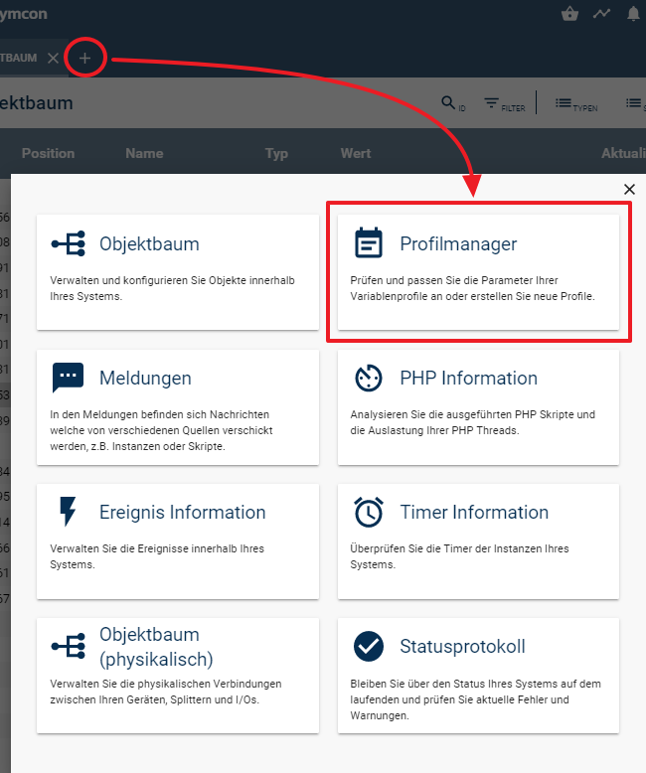Image resolution: width=646 pixels, height=773 pixels.
Task: Click the Ereignis Information lightning icon
Action: coord(68,513)
